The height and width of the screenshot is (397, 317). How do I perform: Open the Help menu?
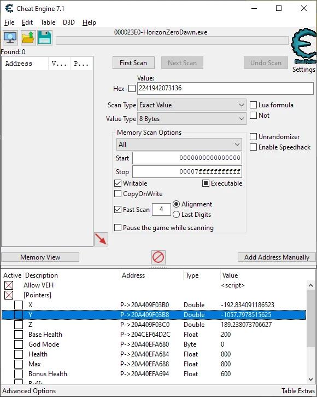[89, 22]
